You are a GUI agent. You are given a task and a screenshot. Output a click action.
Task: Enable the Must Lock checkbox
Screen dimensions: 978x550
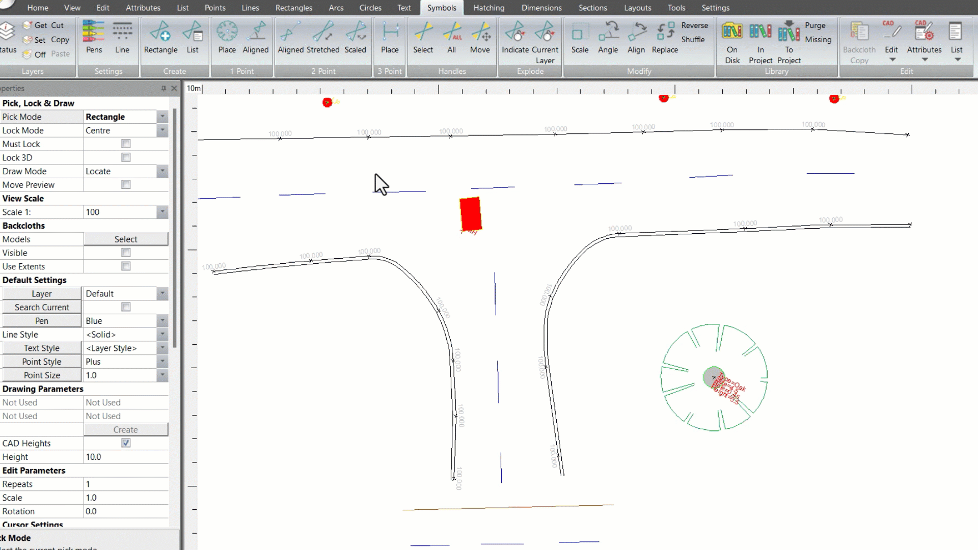tap(126, 144)
